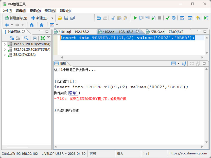Click the step-execute icon with small arrows
The height and width of the screenshot is (158, 211).
(x=148, y=18)
